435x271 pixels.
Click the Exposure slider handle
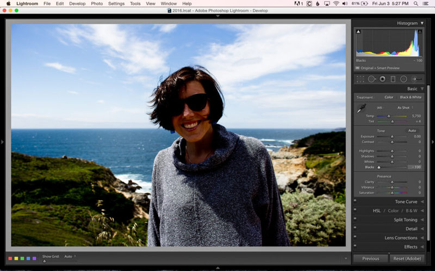pyautogui.click(x=391, y=137)
